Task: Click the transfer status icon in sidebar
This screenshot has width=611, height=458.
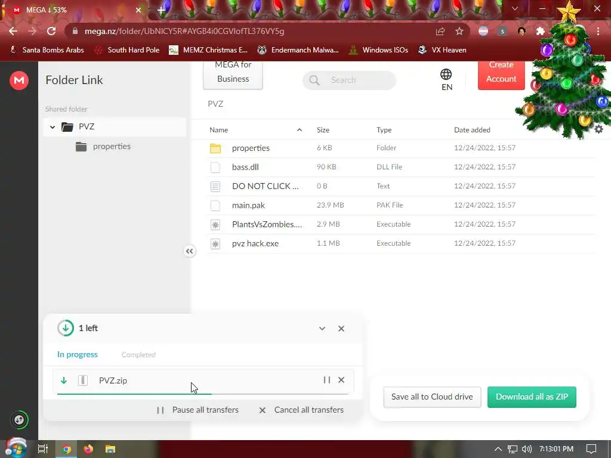Action: [19, 420]
